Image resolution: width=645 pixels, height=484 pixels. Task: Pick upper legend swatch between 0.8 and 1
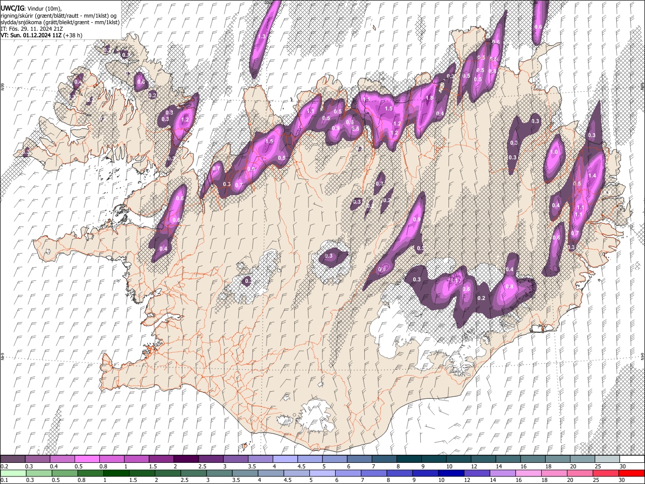point(111,459)
